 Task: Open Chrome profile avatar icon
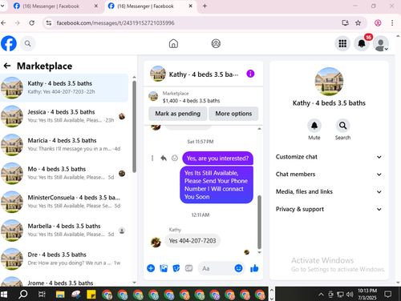[x=378, y=23]
